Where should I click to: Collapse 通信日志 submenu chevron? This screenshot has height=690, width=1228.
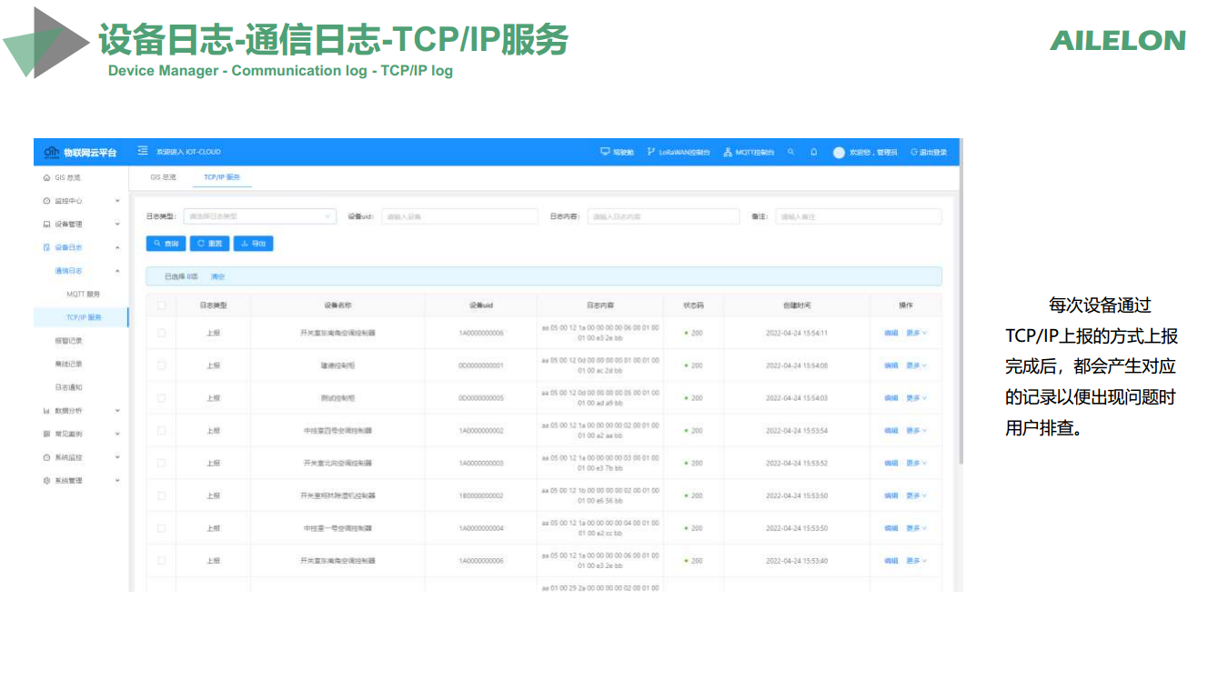(117, 271)
